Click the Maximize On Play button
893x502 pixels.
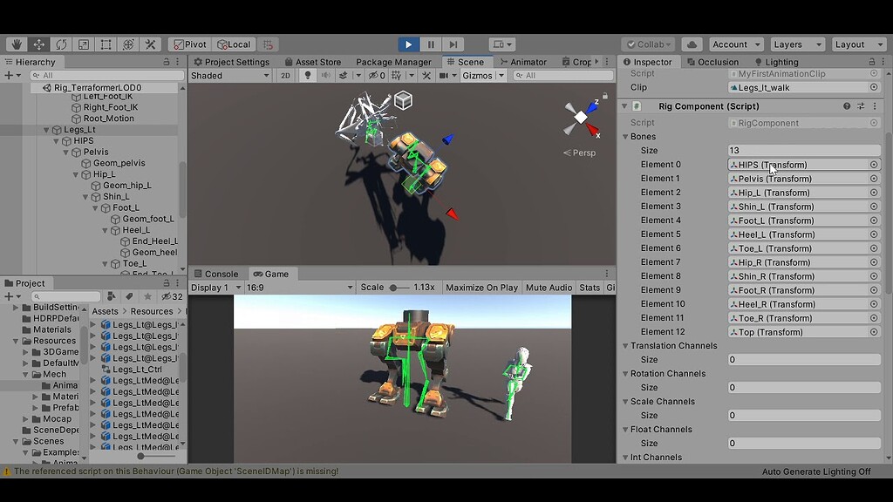[481, 288]
